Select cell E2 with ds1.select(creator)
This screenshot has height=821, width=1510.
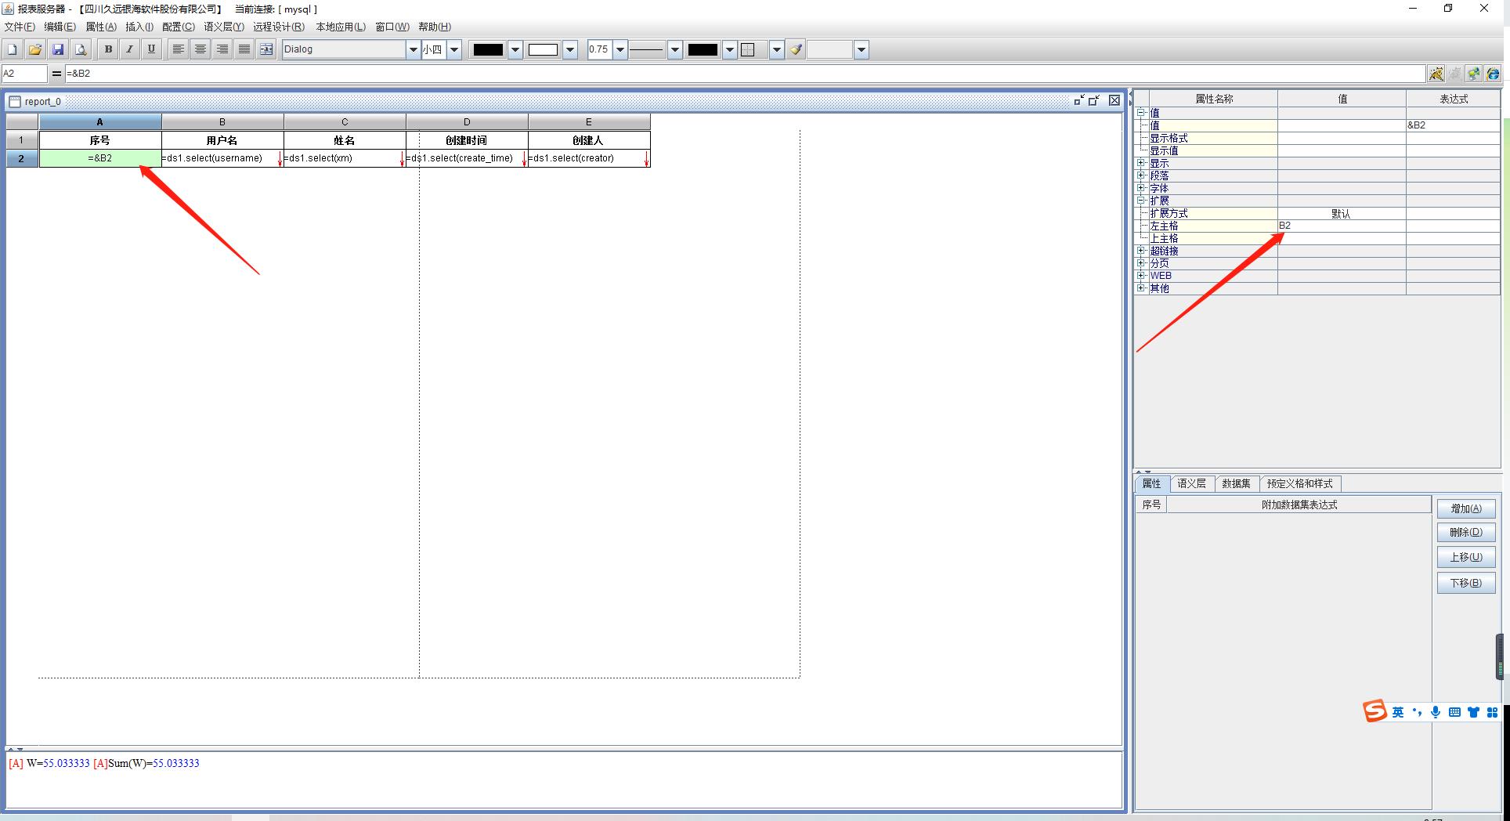589,158
